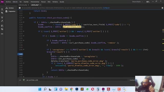Open FileZilla from the taskbar
Screen dimensions: 164x92
pyautogui.click(x=108, y=89)
